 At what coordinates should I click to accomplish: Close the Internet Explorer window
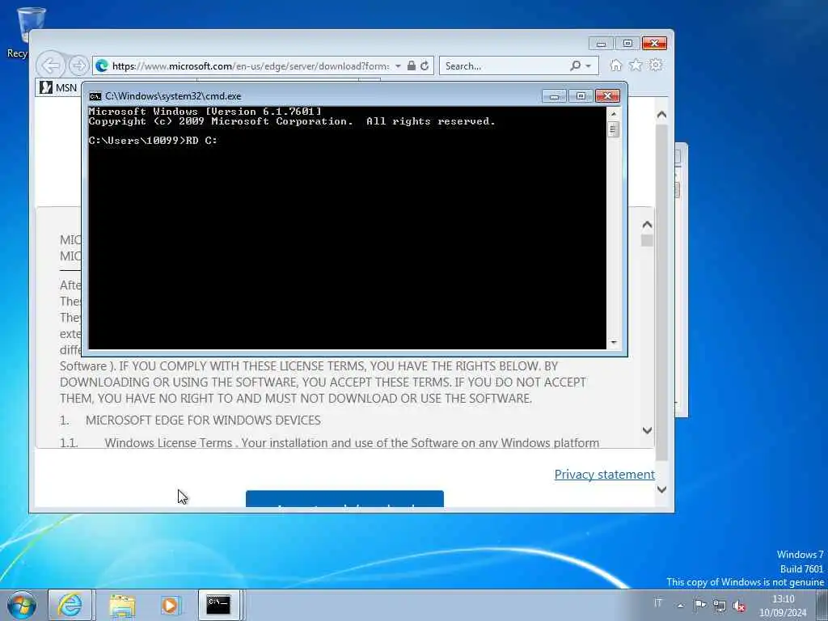tap(655, 44)
